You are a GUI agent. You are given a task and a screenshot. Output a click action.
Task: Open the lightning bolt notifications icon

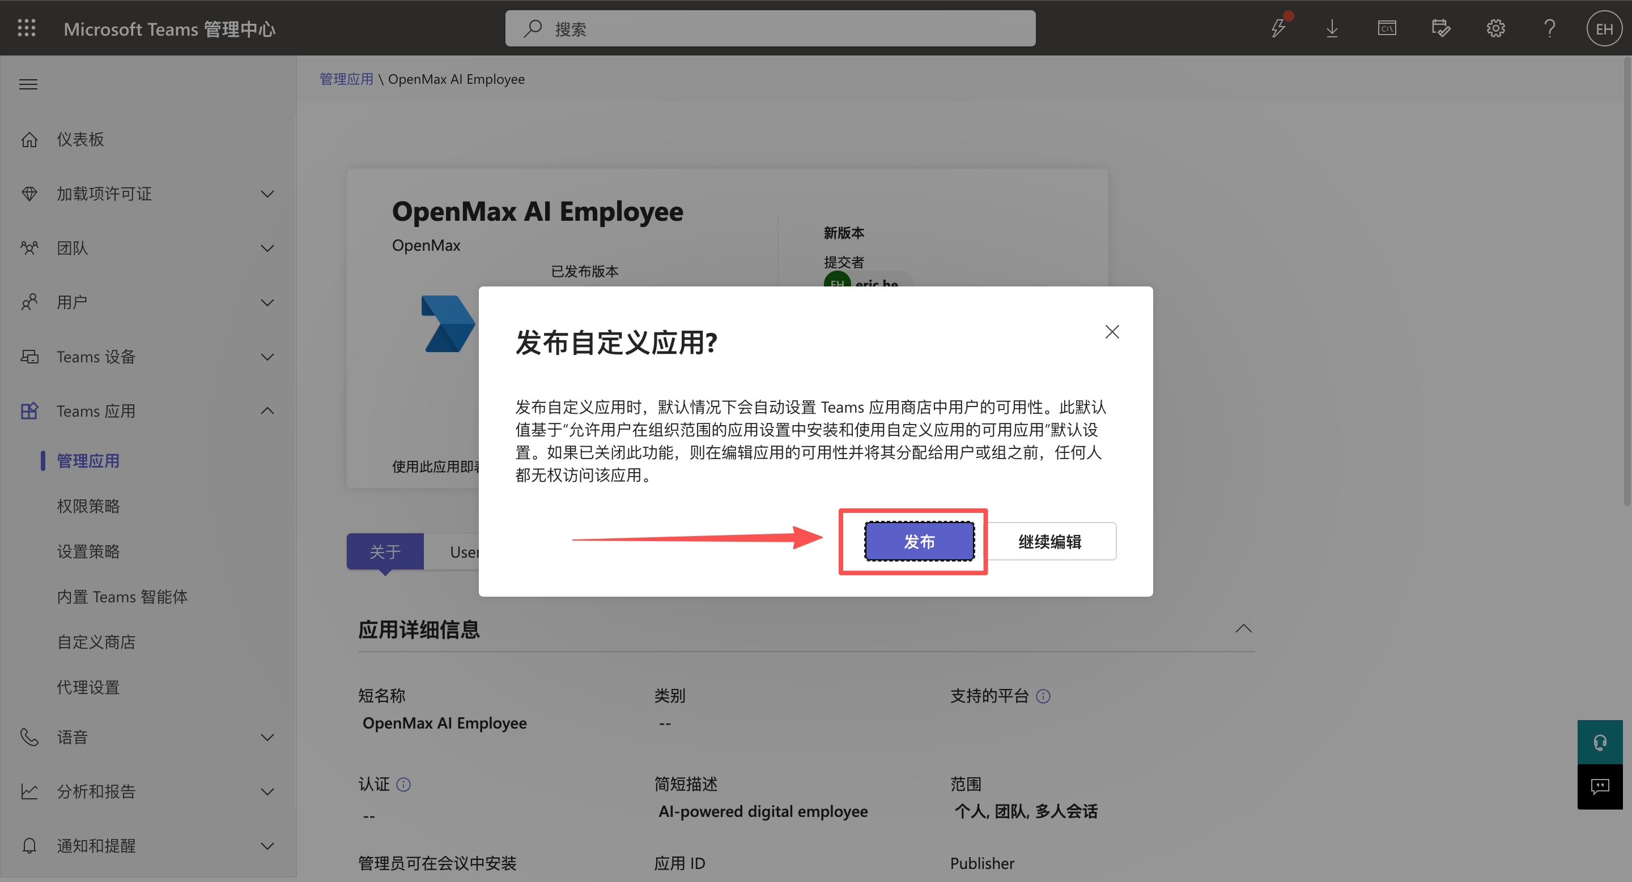tap(1278, 28)
